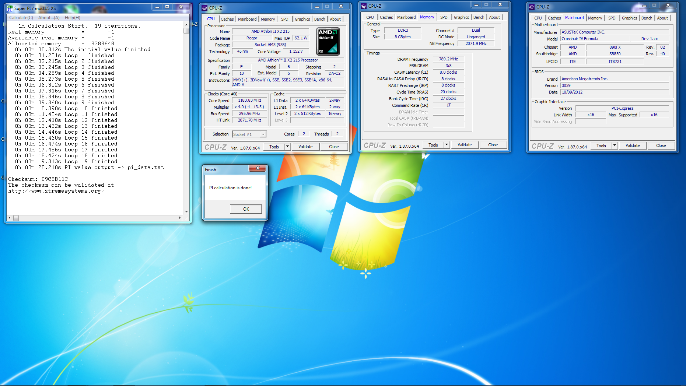686x386 pixels.
Task: Select Graphics tab in Memory CPU-Z window
Action: pyautogui.click(x=462, y=17)
